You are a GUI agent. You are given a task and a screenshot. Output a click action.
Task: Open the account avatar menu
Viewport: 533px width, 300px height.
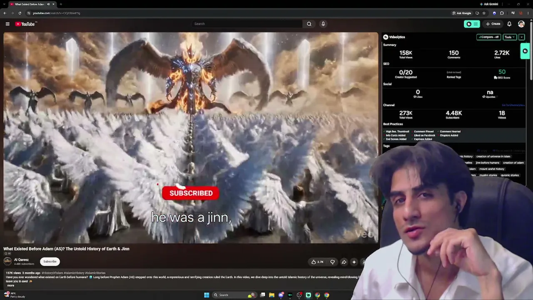point(521,24)
